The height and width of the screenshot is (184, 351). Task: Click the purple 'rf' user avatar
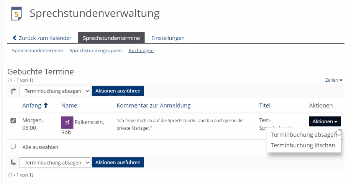coord(67,123)
